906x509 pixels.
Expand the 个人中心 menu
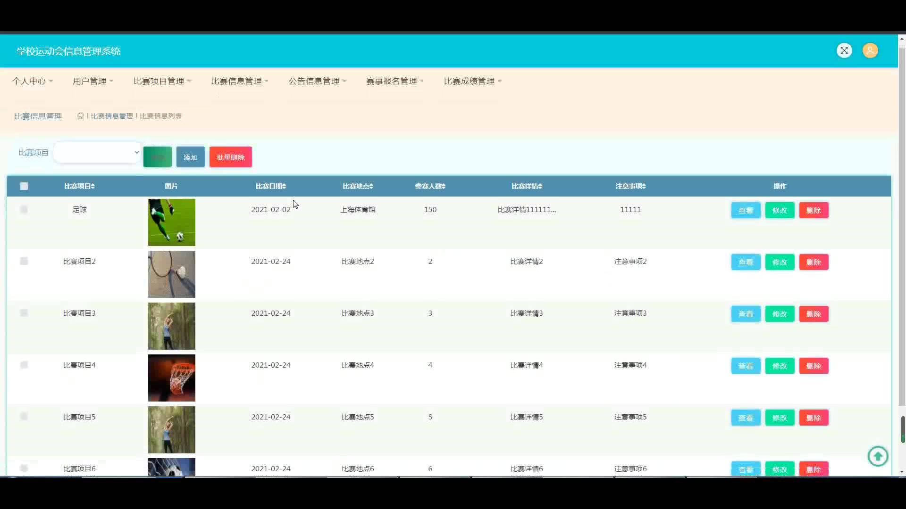32,81
